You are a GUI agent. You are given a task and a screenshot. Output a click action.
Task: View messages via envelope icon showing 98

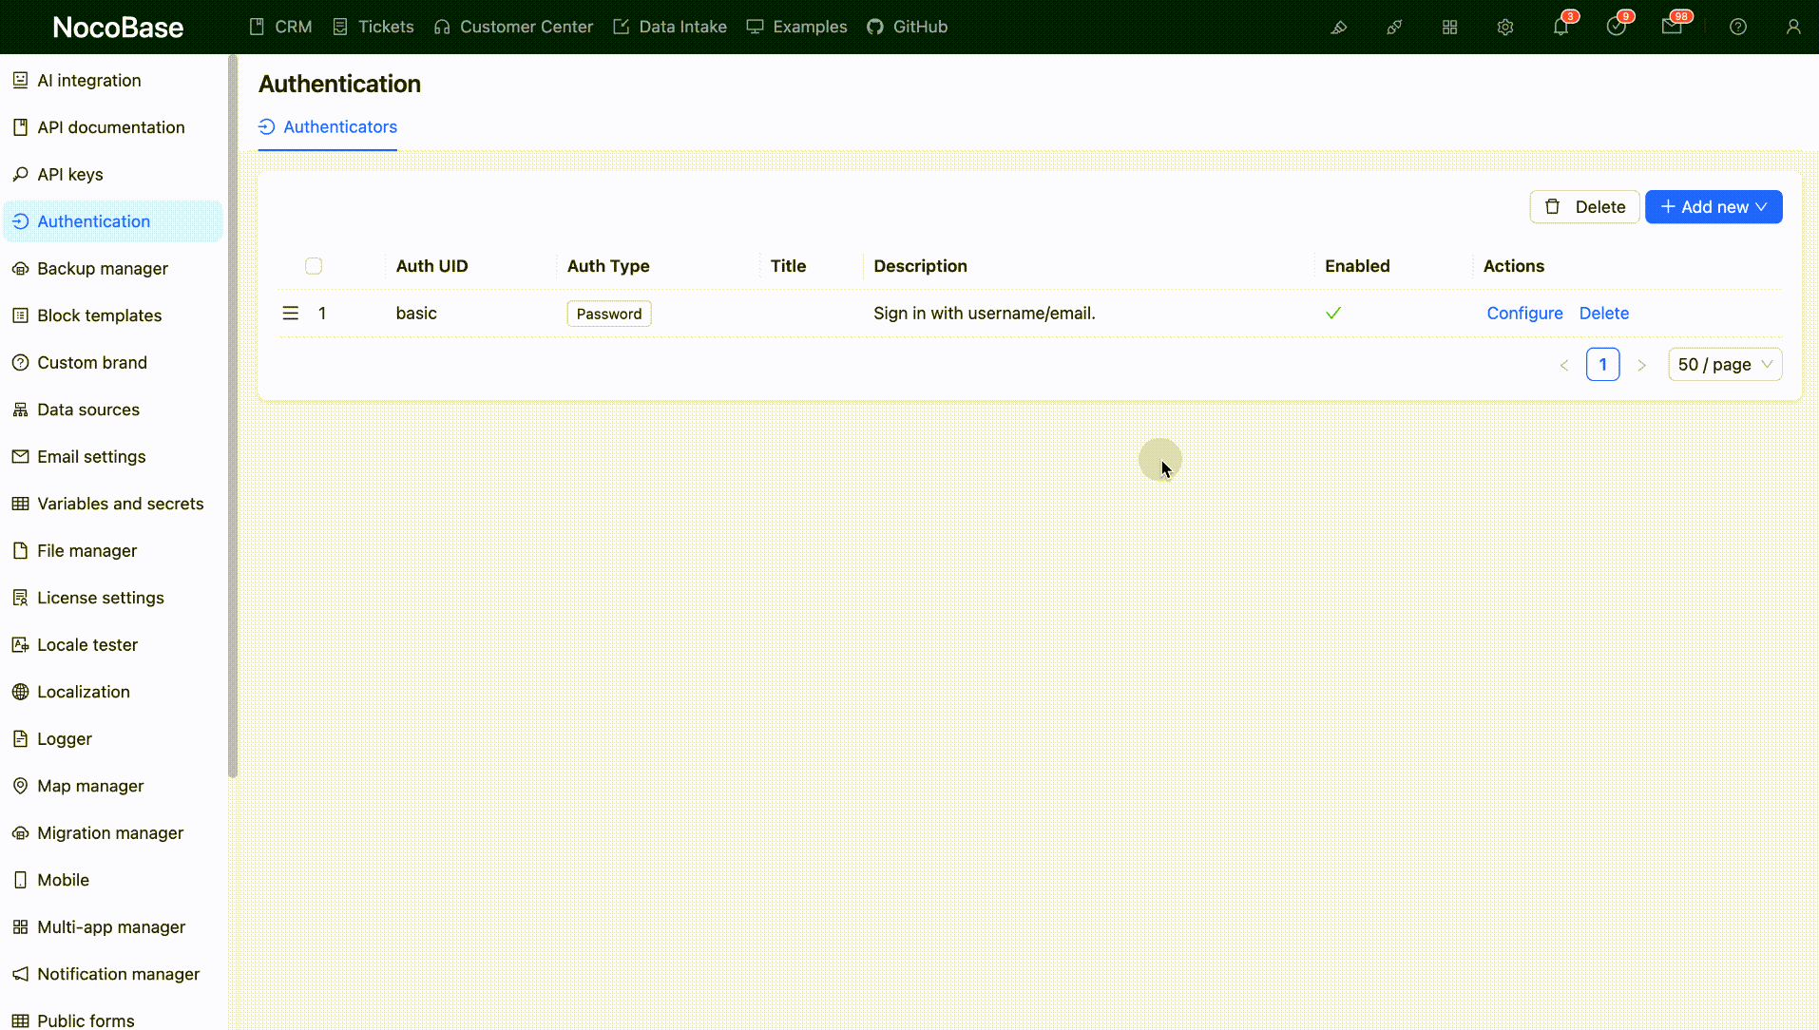click(x=1673, y=26)
